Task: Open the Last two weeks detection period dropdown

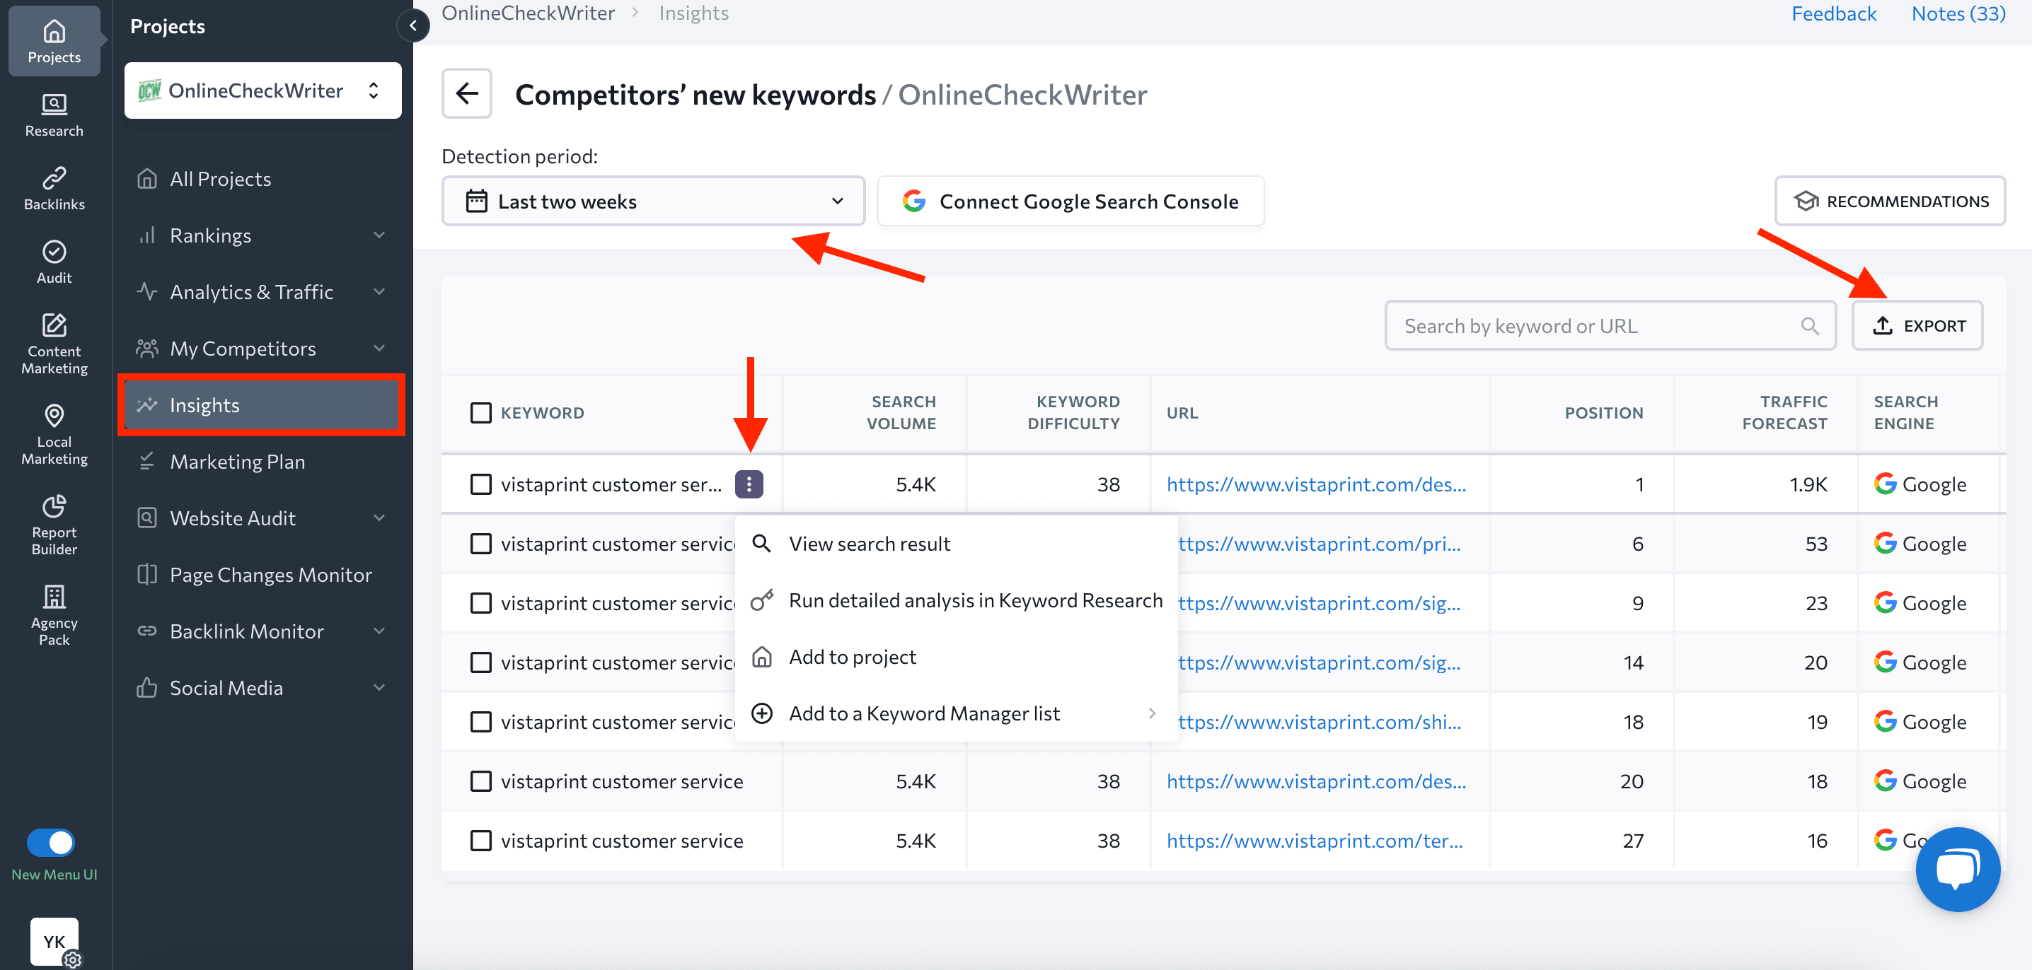Action: 653,201
